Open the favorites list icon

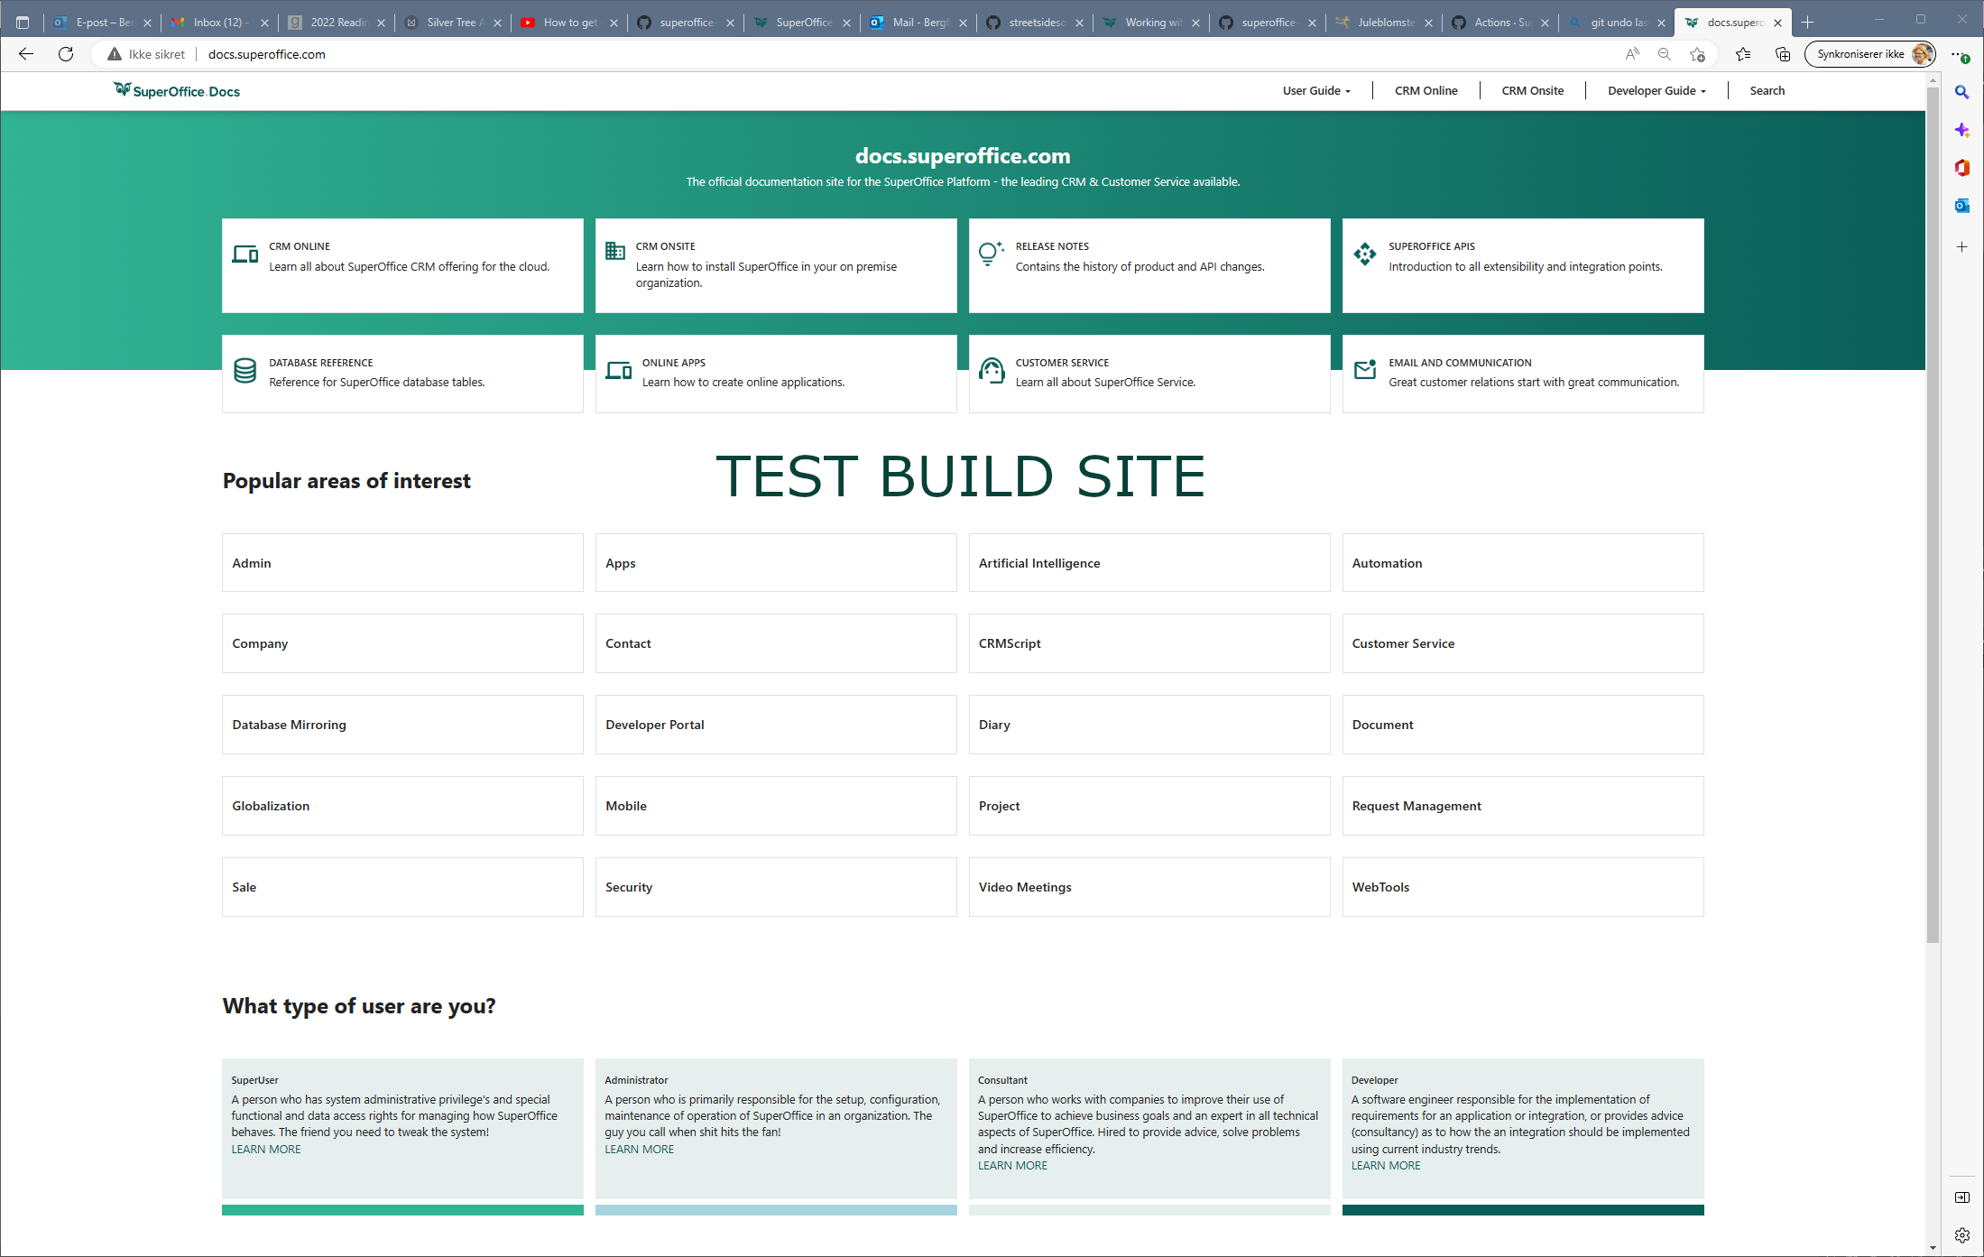point(1743,54)
